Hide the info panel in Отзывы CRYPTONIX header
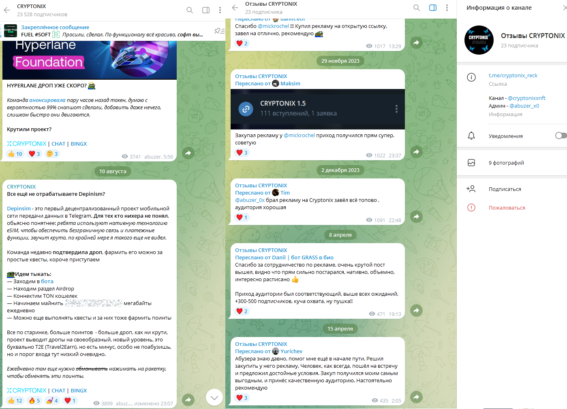 (x=433, y=8)
